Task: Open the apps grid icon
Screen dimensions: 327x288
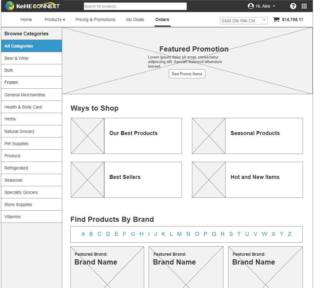Action: (x=304, y=6)
